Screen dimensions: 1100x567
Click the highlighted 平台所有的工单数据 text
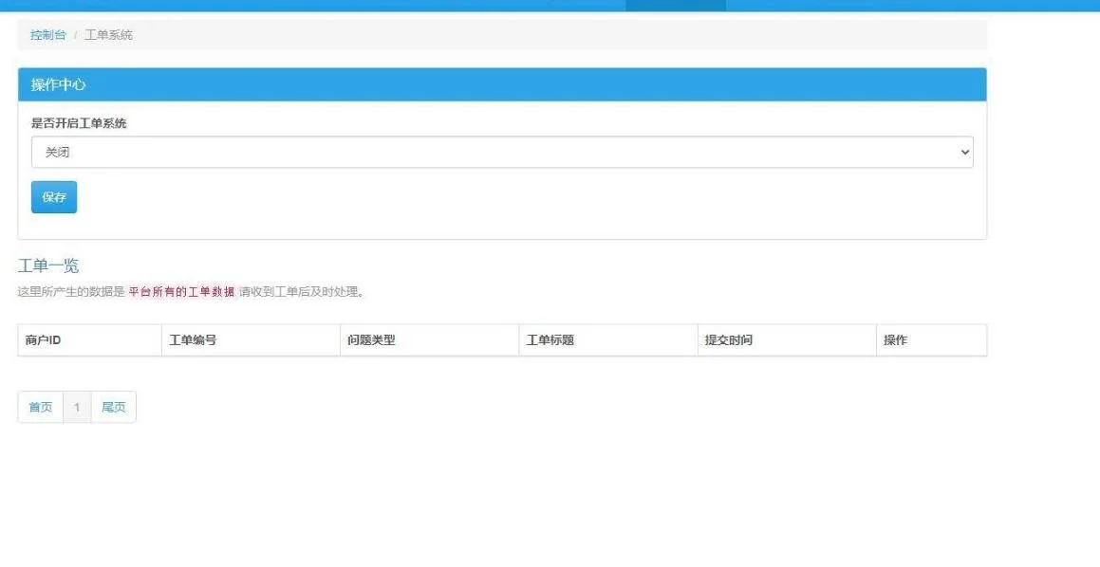(x=181, y=292)
